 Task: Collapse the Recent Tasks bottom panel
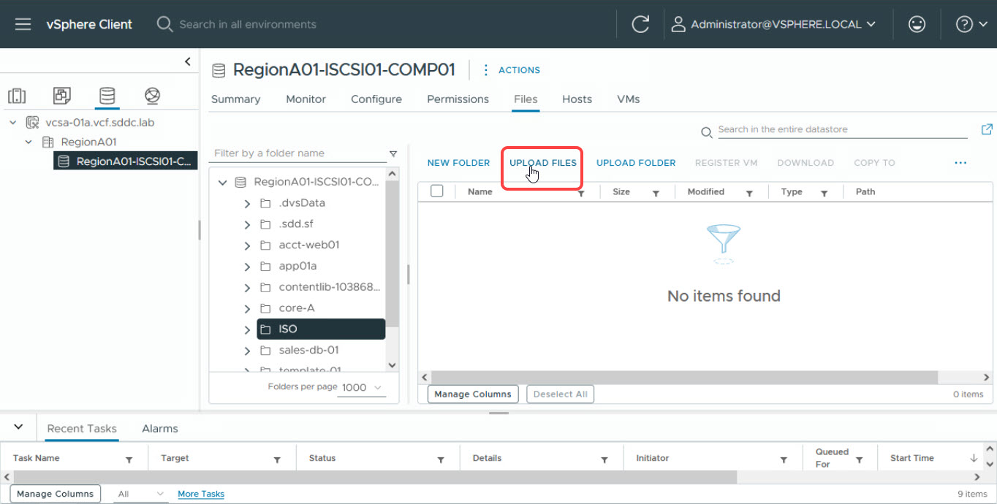[x=18, y=427]
